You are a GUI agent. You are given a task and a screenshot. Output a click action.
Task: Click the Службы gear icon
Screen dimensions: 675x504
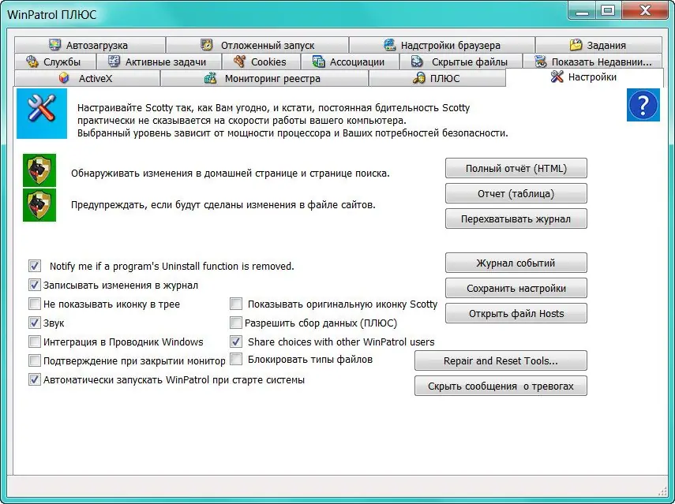pos(32,62)
